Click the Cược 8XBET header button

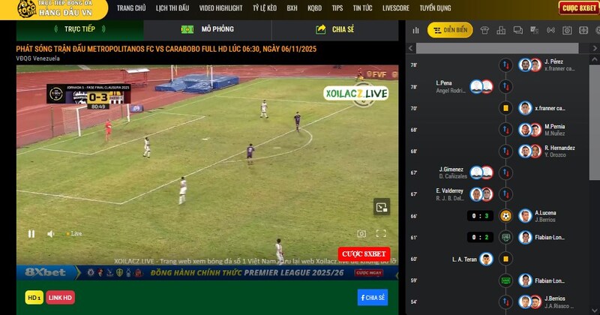click(578, 8)
